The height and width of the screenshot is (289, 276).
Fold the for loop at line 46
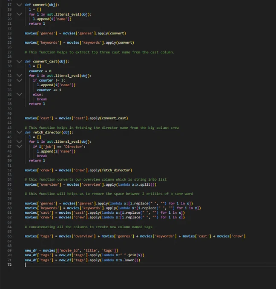(x=19, y=142)
